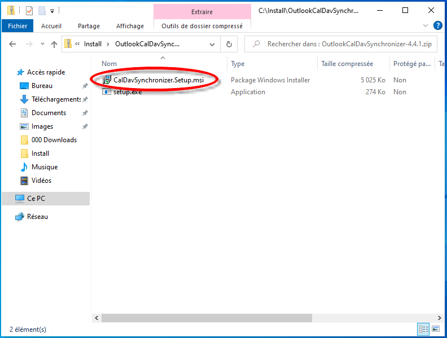
Task: Open Documents in the navigation pane
Action: [x=49, y=113]
